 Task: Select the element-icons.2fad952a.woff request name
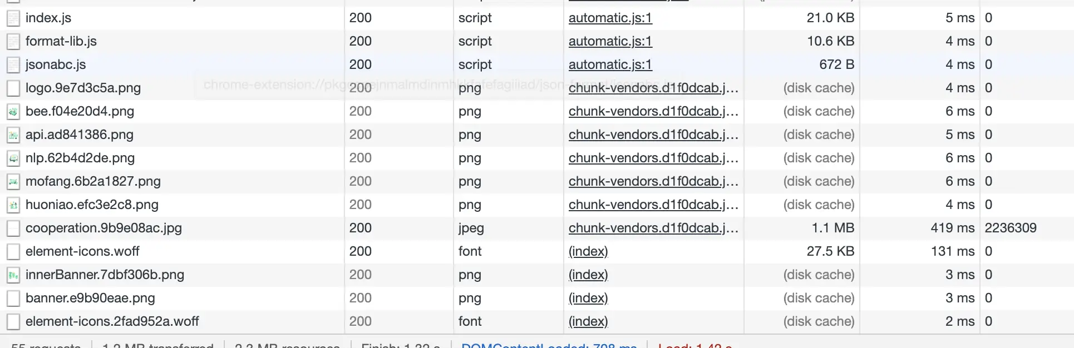click(112, 321)
